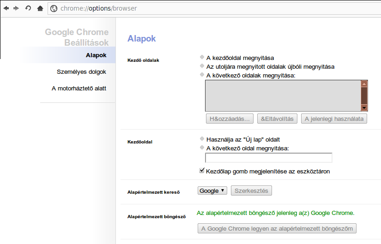Click the green default browser status text
The height and width of the screenshot is (244, 381).
click(x=276, y=213)
